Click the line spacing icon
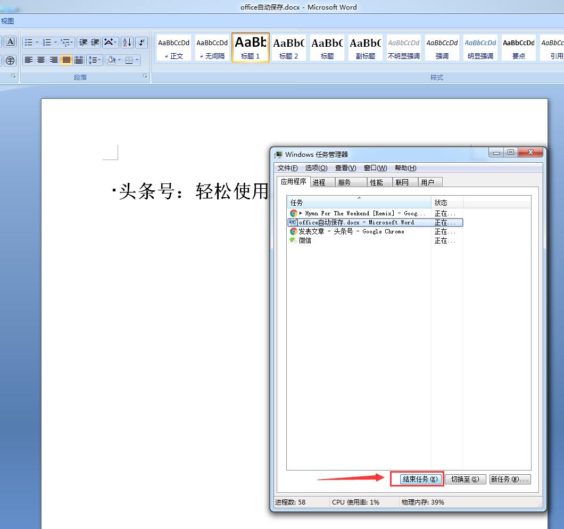Viewport: 564px width, 529px height. (x=94, y=60)
